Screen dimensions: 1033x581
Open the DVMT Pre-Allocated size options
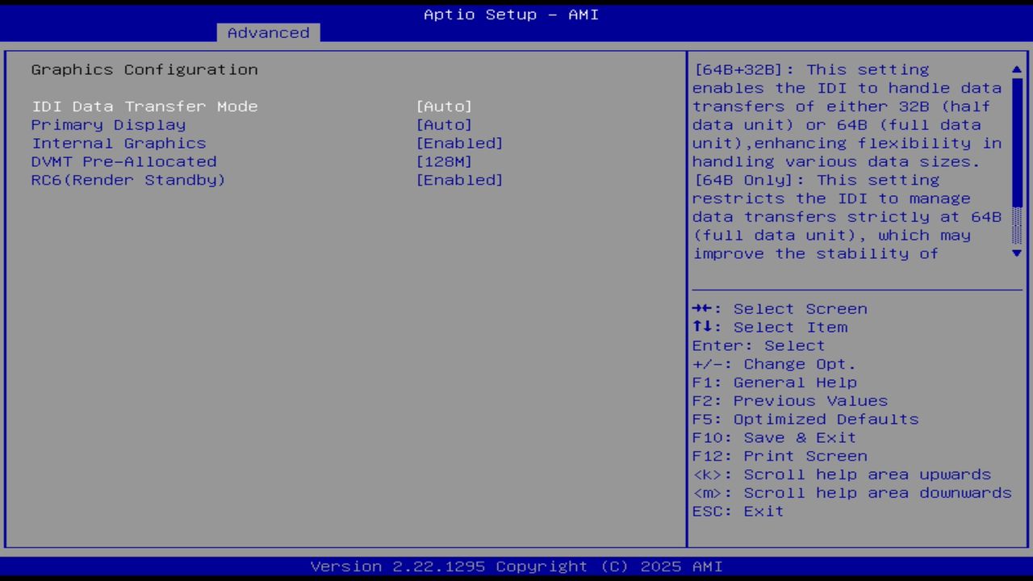pyautogui.click(x=444, y=161)
